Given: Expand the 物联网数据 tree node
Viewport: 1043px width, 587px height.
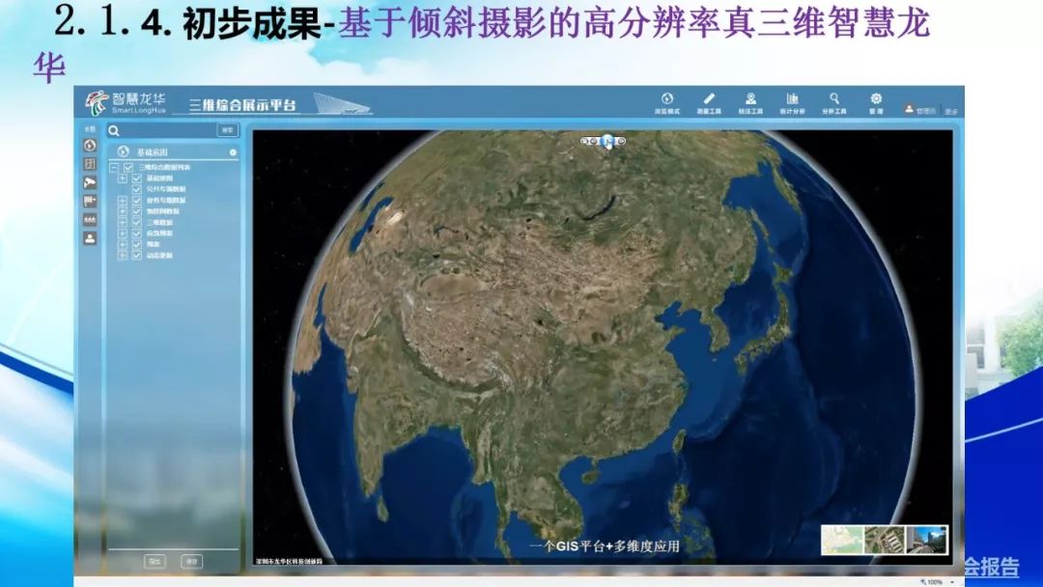Looking at the screenshot, I should pos(123,211).
